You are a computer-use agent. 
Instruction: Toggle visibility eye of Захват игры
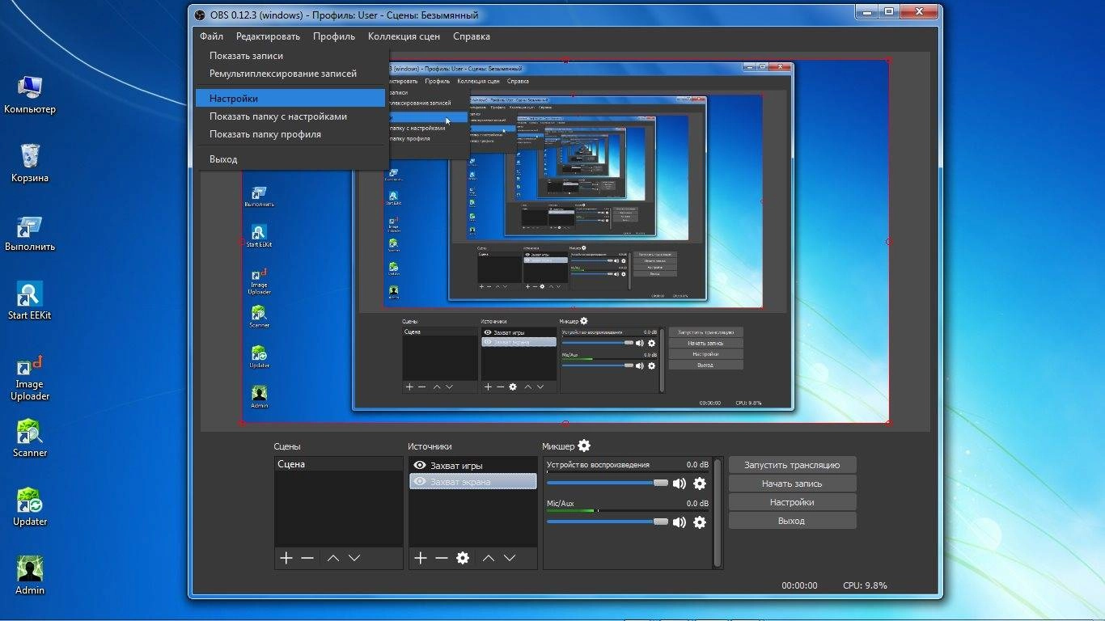(420, 466)
